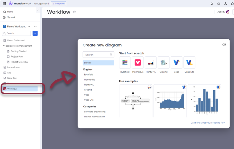Collapse the Basic project management folder
234x149 pixels.
pyautogui.click(x=4, y=46)
